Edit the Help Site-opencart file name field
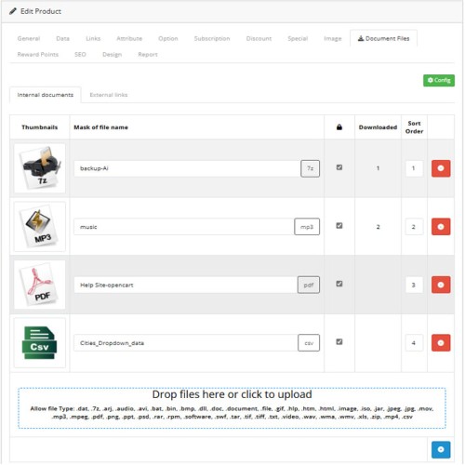This screenshot has height=465, width=465. coord(185,285)
